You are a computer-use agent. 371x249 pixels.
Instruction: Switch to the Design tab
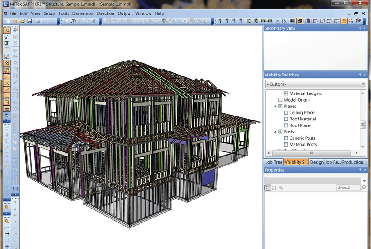317,162
